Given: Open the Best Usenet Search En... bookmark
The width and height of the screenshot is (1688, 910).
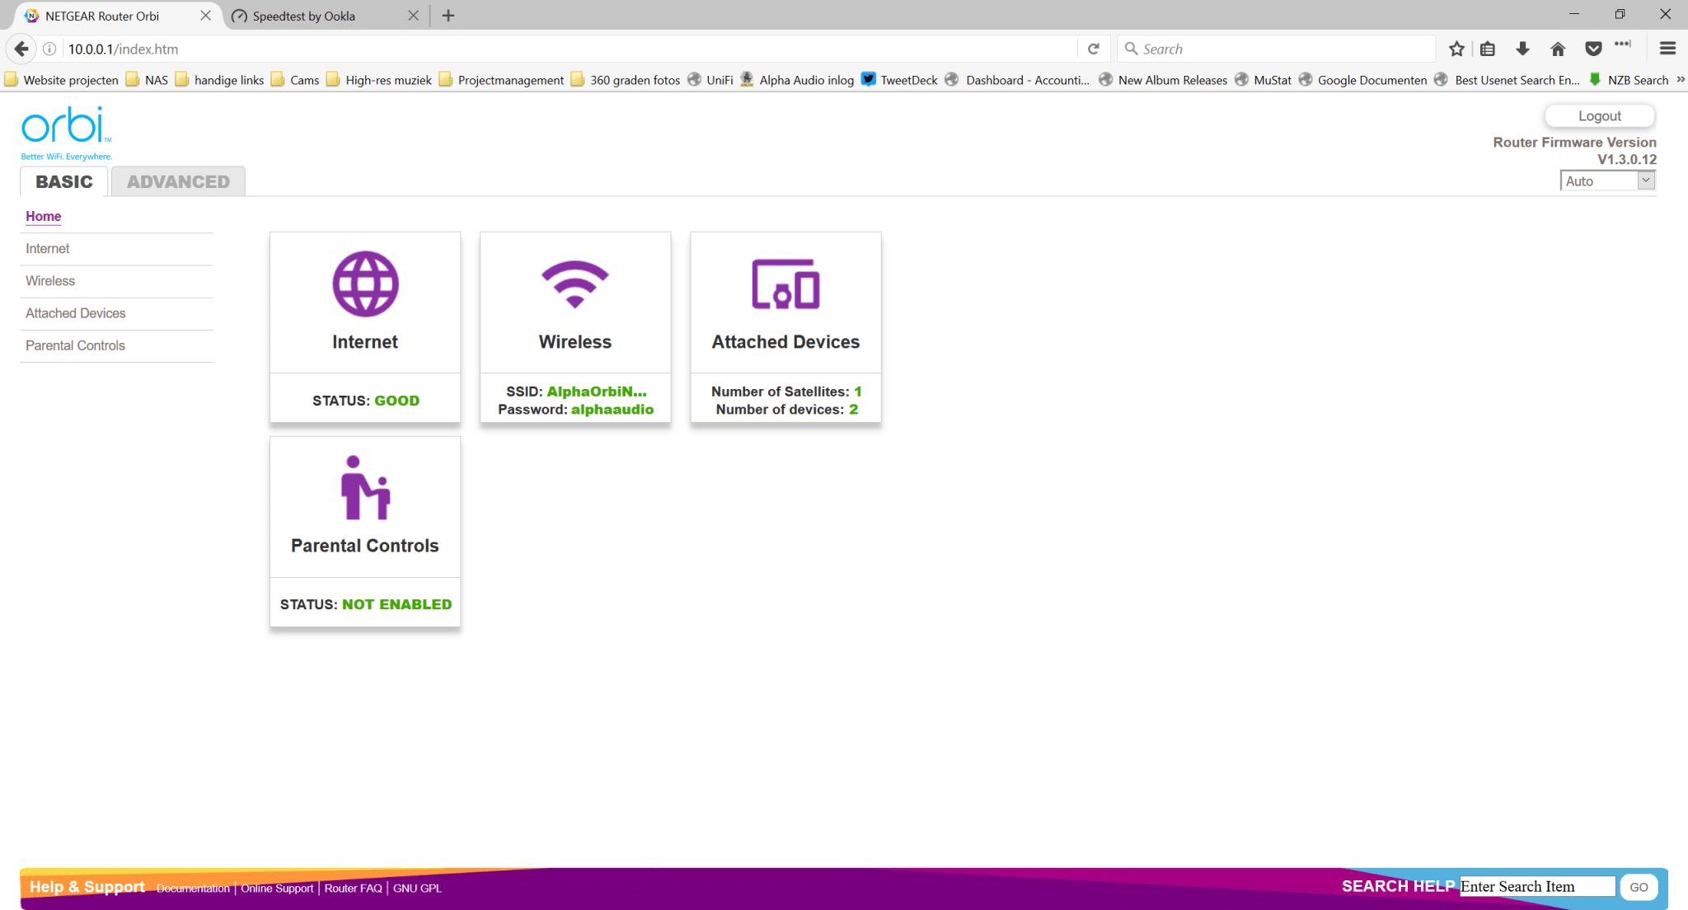Looking at the screenshot, I should [1507, 79].
